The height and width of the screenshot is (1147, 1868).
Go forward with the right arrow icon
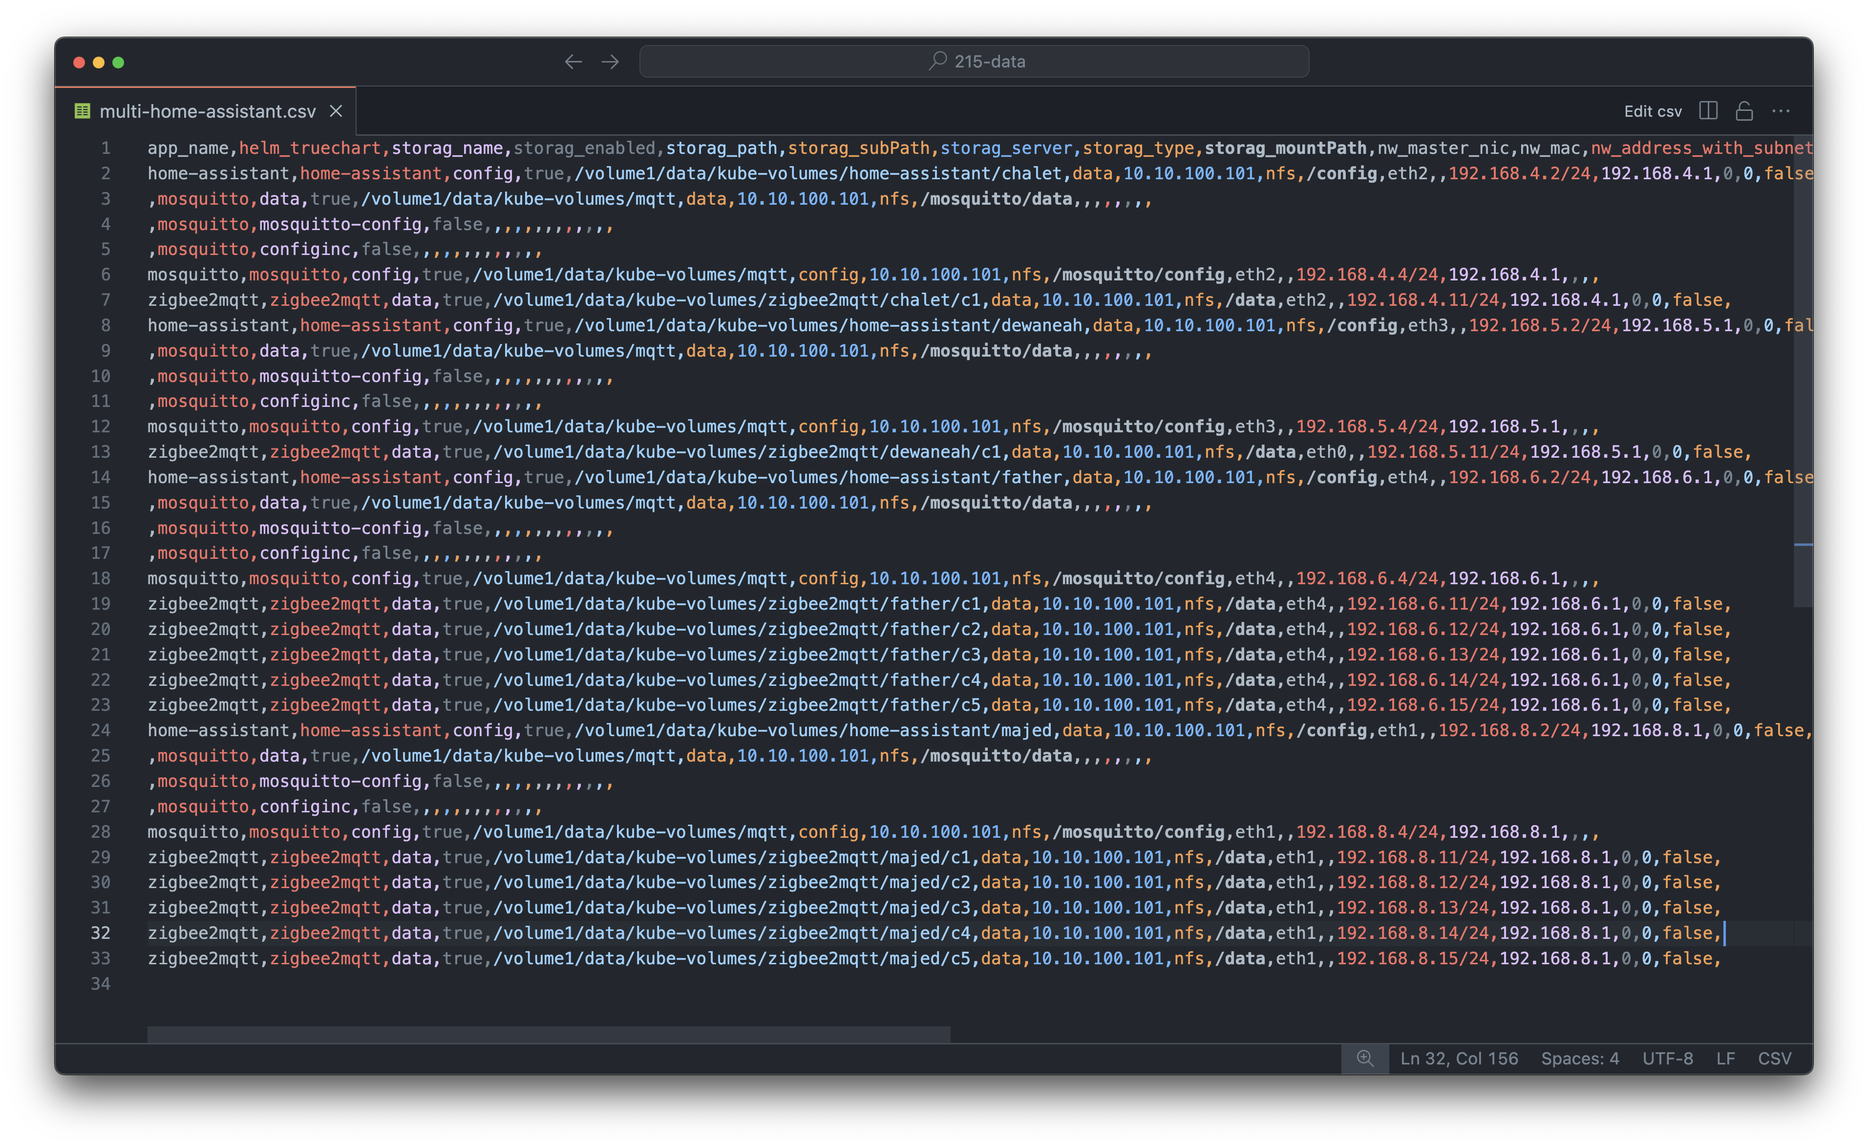click(x=611, y=62)
